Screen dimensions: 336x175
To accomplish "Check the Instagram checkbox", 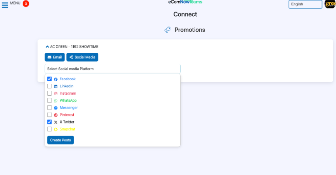I will click(49, 93).
